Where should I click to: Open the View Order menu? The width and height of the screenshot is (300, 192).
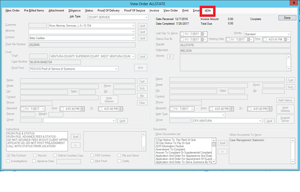170,11
